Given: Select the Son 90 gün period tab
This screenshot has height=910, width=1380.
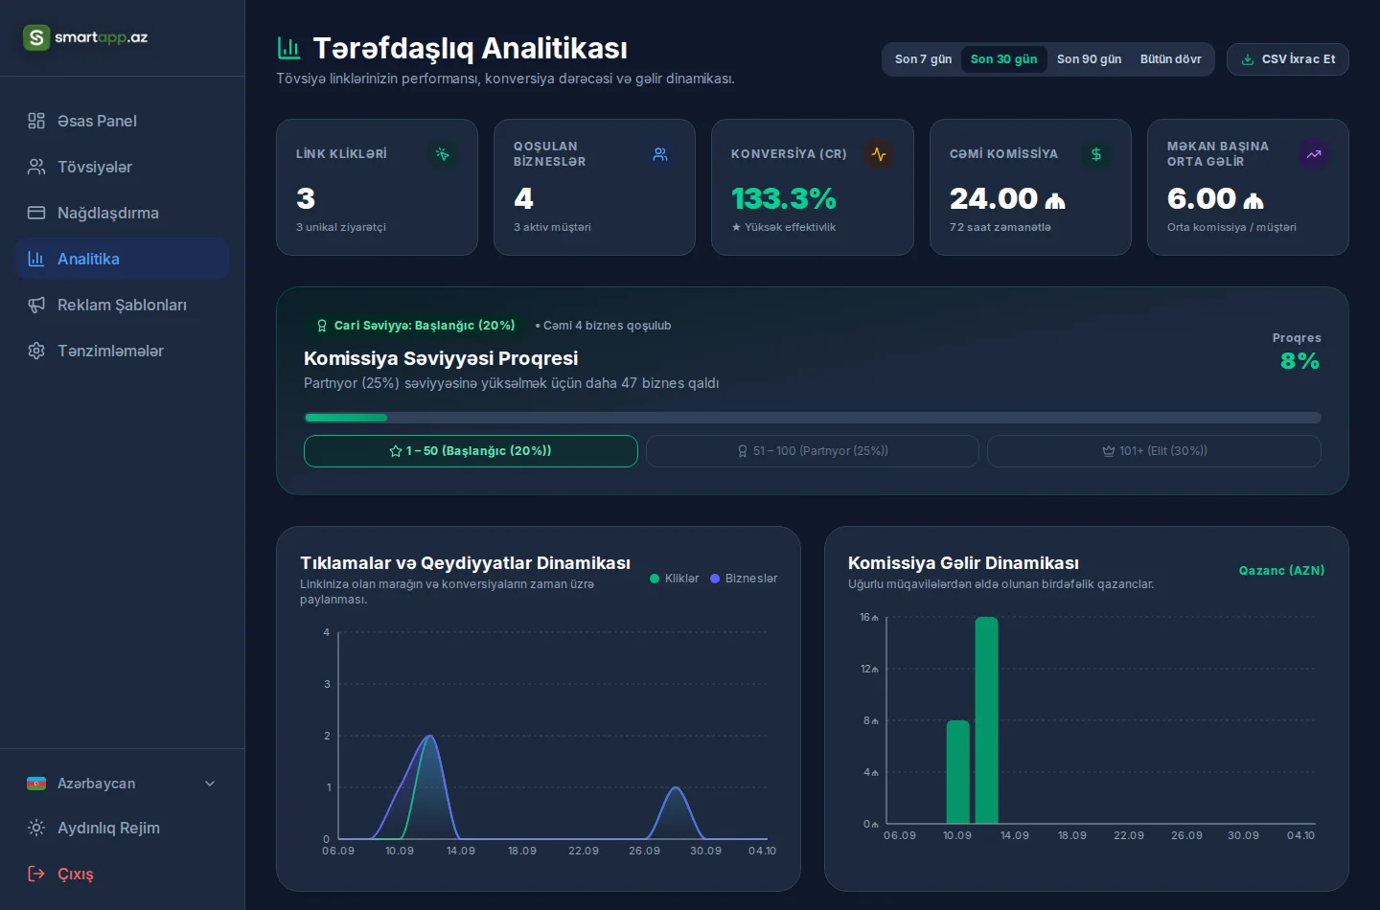Looking at the screenshot, I should pos(1089,59).
